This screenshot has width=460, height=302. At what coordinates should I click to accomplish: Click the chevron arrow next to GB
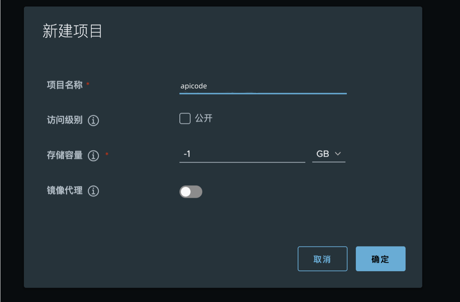(x=338, y=154)
